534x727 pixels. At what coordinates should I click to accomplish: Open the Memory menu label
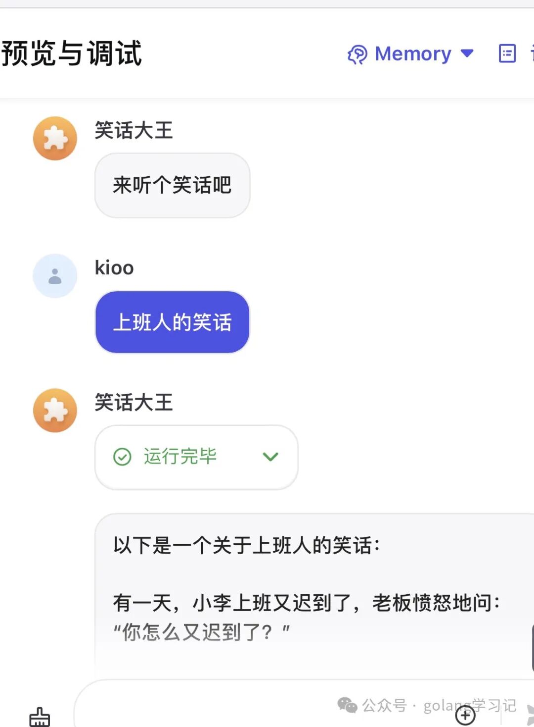(x=413, y=53)
